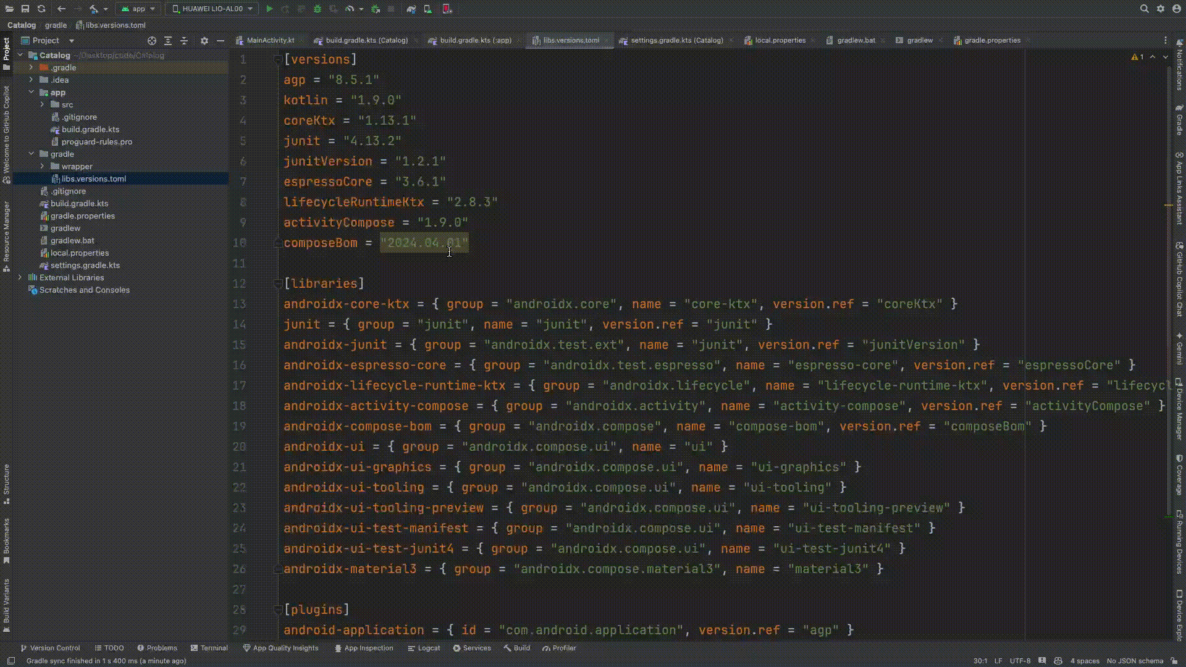Sync project with Gradle files elephant icon

[411, 9]
